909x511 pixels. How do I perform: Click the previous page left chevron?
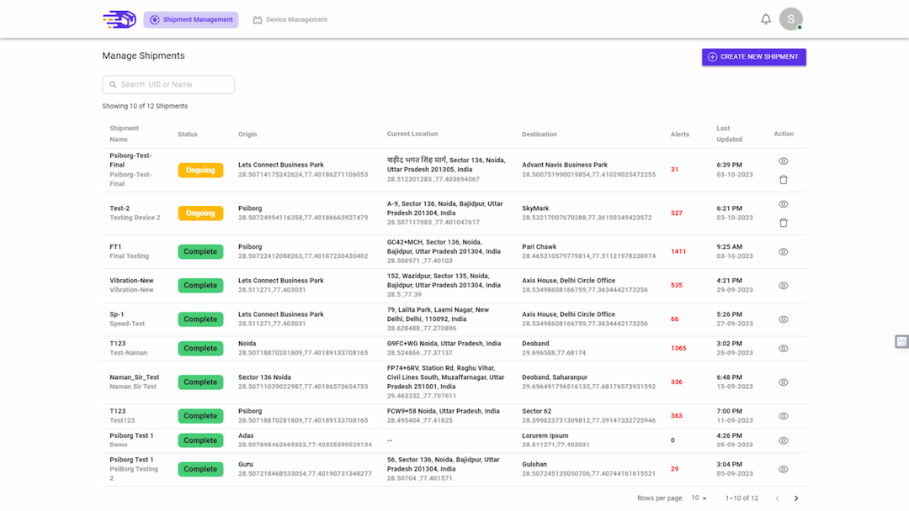(778, 498)
